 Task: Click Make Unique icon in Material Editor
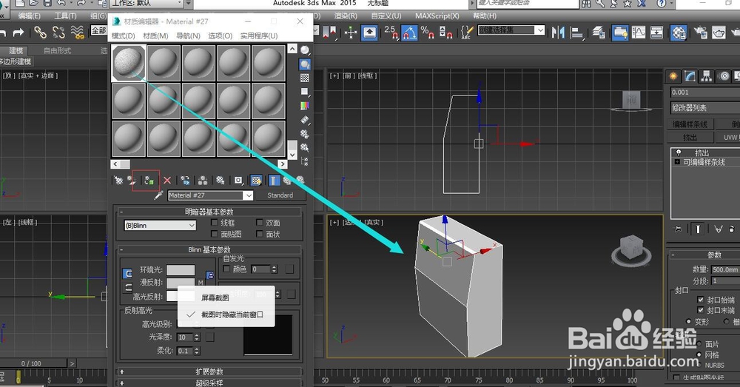pyautogui.click(x=203, y=181)
